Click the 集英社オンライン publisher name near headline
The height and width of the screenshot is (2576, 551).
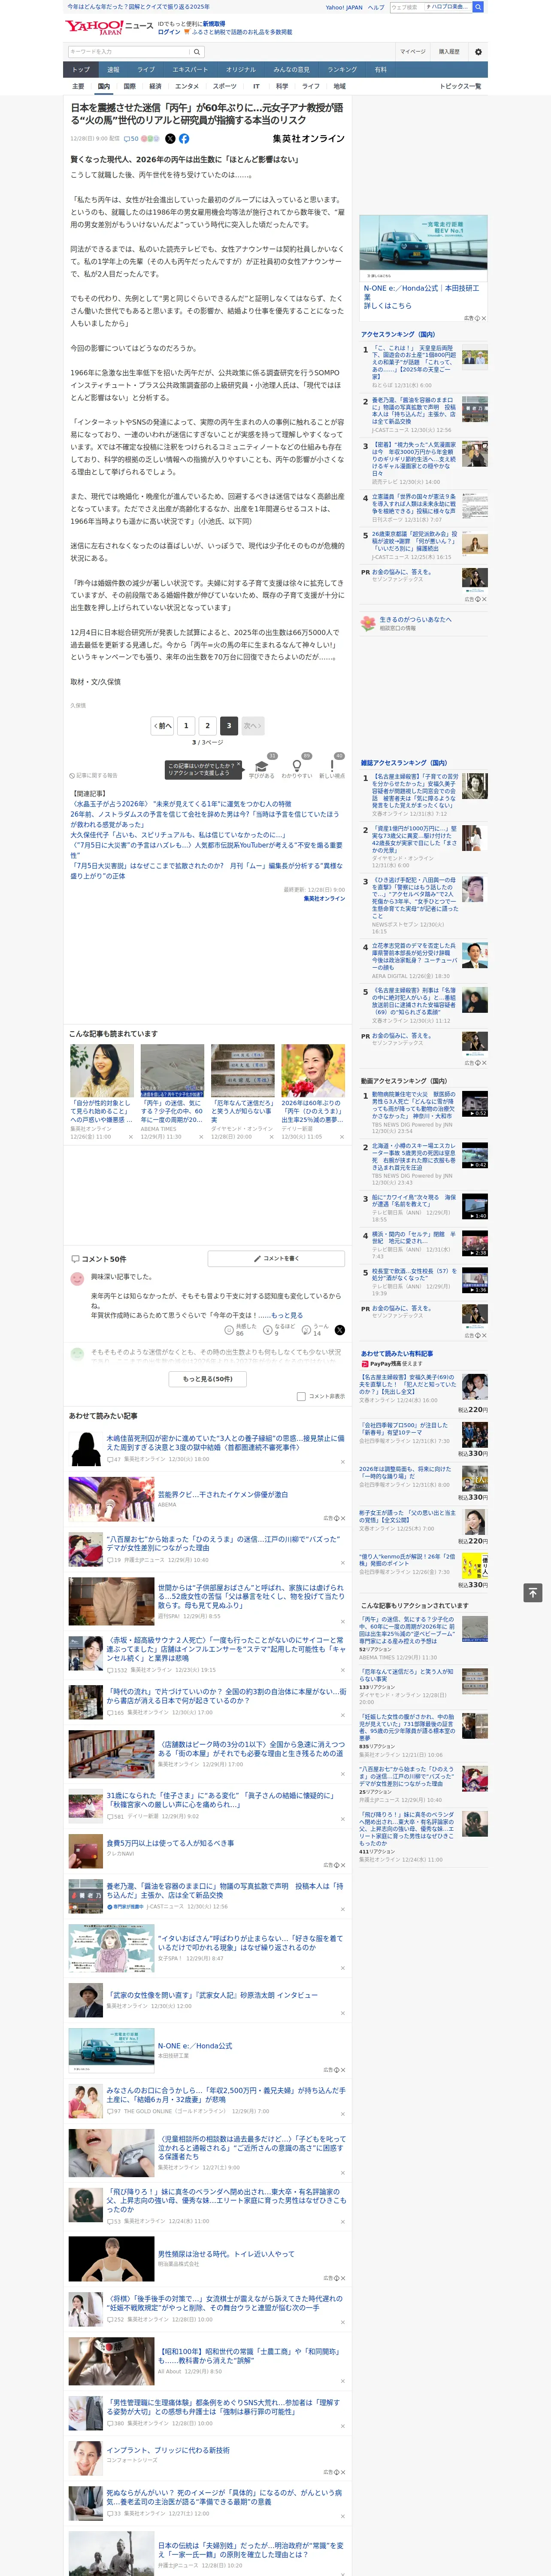coord(308,139)
